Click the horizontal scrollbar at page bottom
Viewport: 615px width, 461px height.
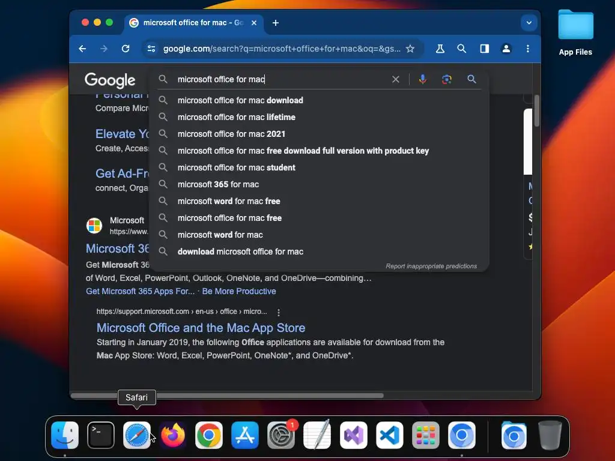(227, 396)
